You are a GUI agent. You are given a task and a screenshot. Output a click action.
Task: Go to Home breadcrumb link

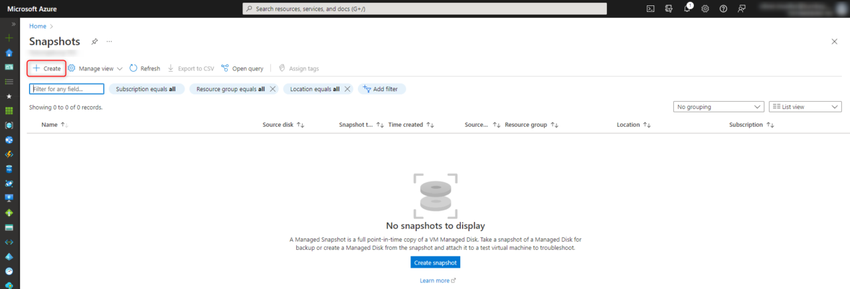coord(38,27)
